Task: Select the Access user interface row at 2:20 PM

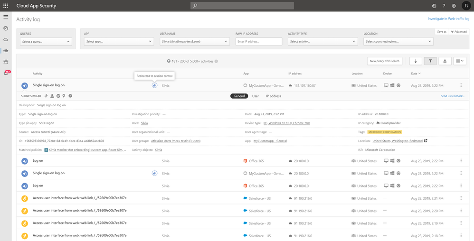Action: pyautogui.click(x=243, y=211)
